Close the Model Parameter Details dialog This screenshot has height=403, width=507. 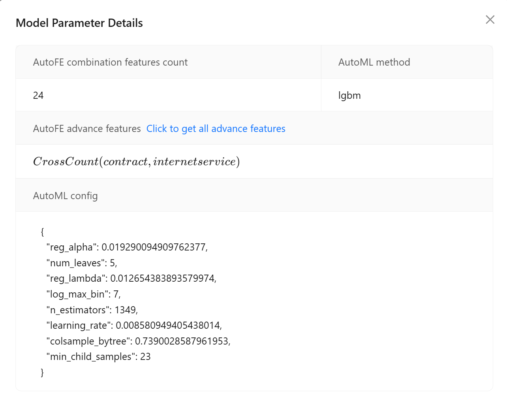pos(490,20)
